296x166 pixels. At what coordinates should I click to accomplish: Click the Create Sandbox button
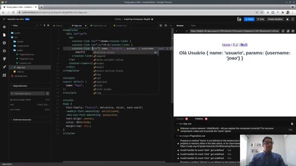pyautogui.click(x=275, y=19)
